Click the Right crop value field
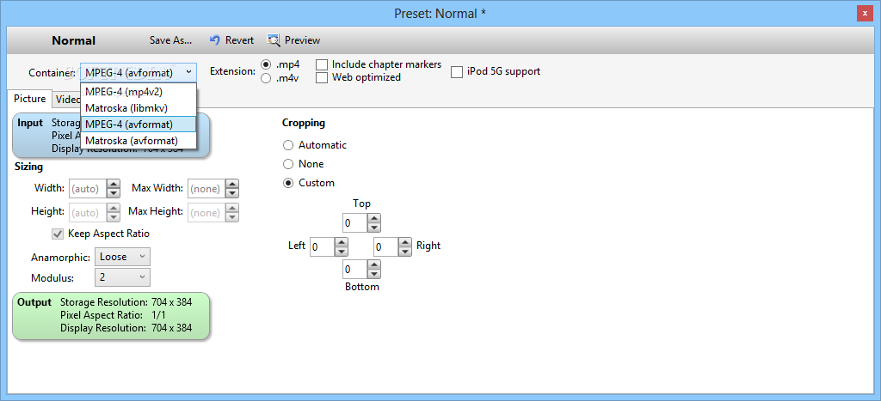Viewport: 881px width, 401px height. tap(386, 246)
